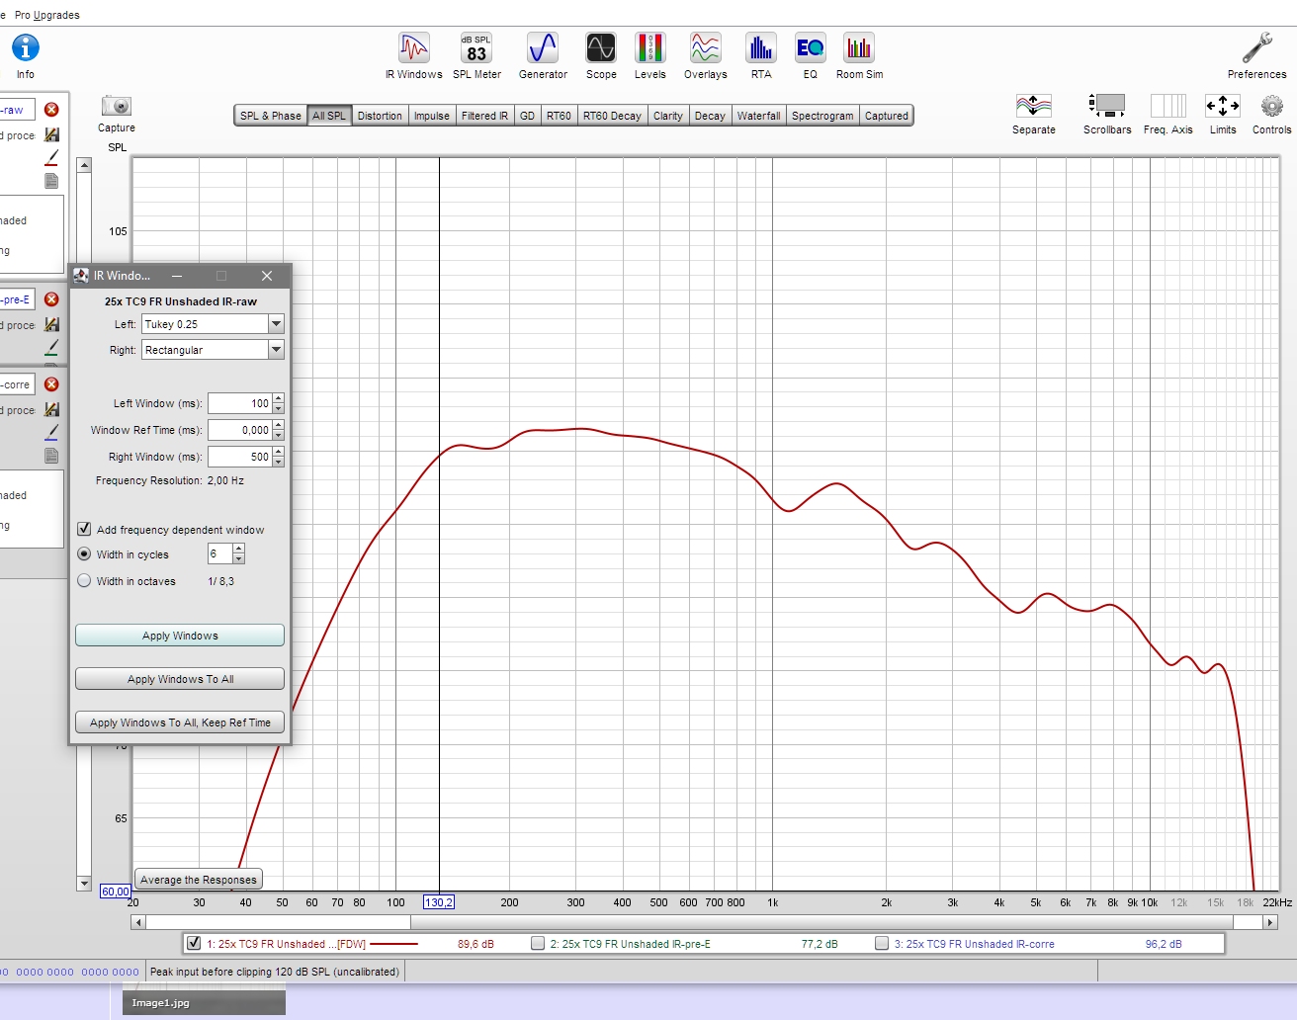
Task: Increase width in cycles value
Action: [x=238, y=549]
